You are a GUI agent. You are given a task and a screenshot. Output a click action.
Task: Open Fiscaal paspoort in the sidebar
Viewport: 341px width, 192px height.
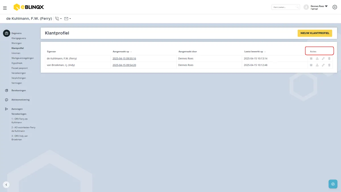point(20,68)
